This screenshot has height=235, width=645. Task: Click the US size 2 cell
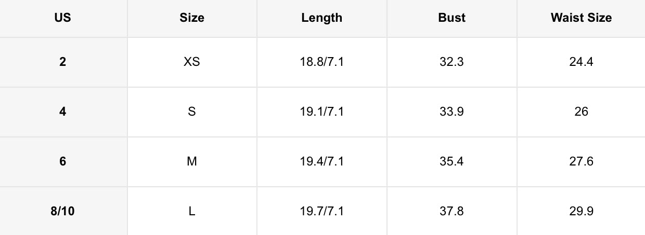point(62,62)
